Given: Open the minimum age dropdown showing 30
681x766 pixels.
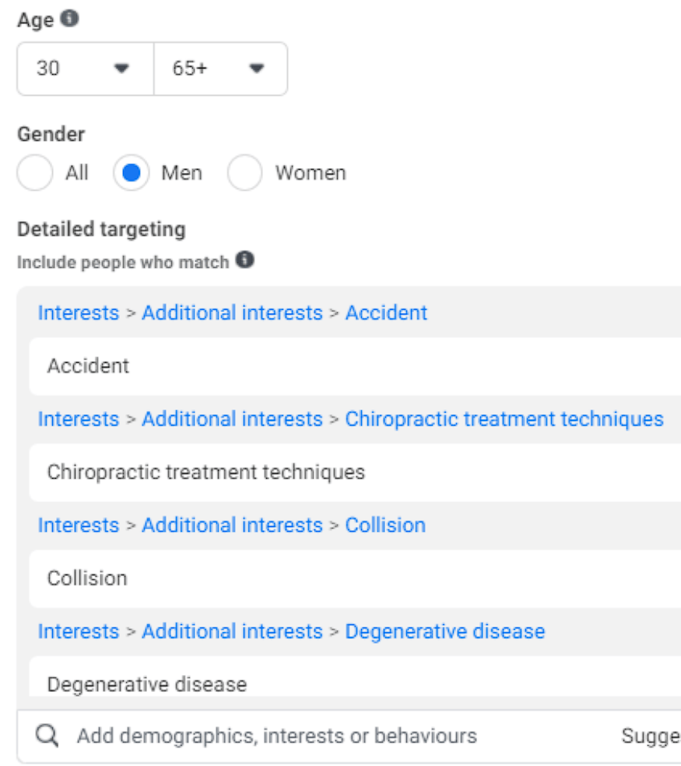Looking at the screenshot, I should point(86,69).
